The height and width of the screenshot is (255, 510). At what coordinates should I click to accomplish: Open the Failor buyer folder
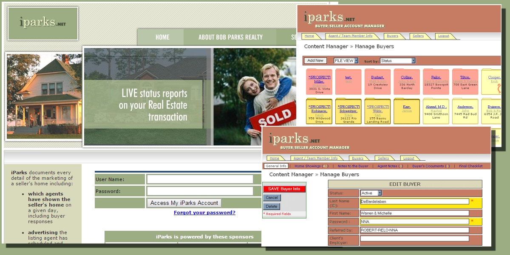point(436,82)
